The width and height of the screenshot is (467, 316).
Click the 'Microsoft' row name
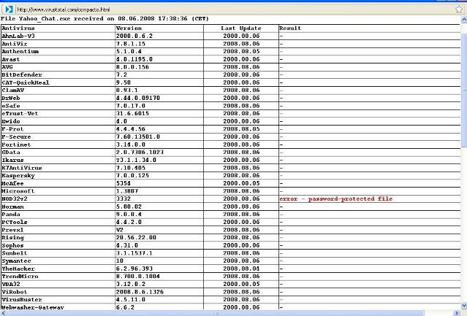[x=18, y=191]
